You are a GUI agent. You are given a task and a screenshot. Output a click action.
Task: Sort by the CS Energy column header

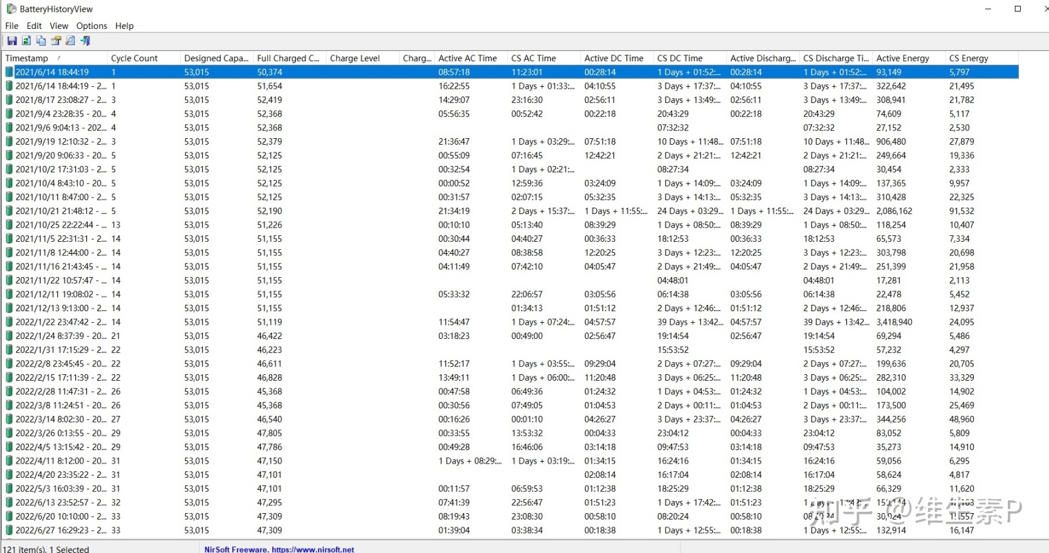point(982,58)
